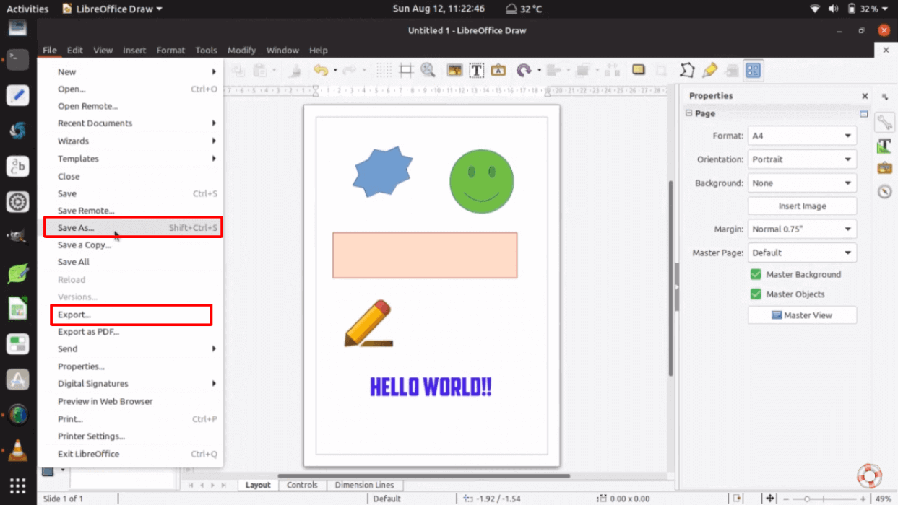
Task: Open the Zoom & Pan magnifier tool
Action: (x=428, y=70)
